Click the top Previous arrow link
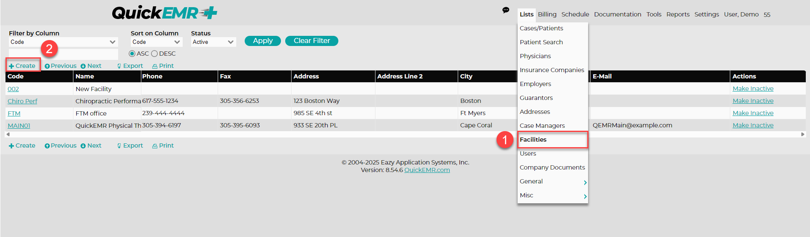 61,66
